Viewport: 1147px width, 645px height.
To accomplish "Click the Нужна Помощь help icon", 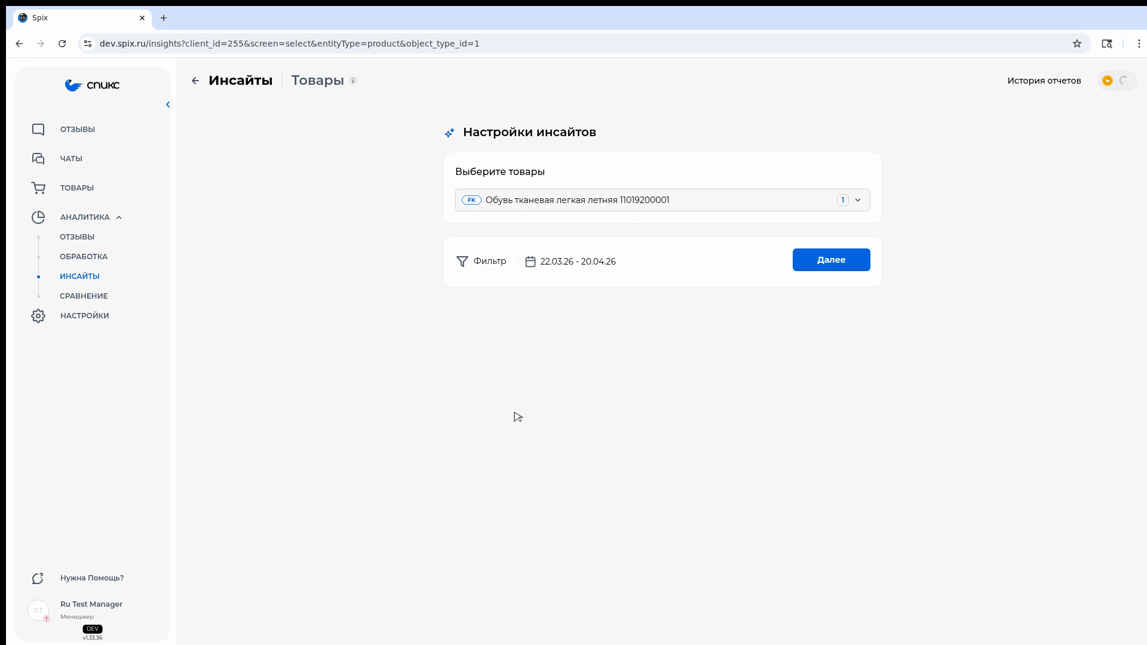I will [x=38, y=578].
